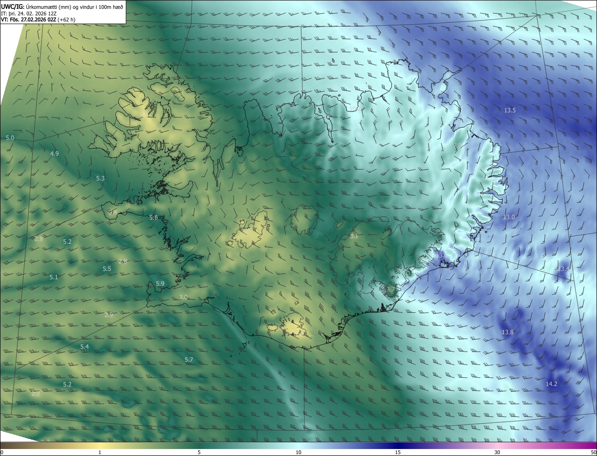Select the 5.0 value label

[10, 138]
